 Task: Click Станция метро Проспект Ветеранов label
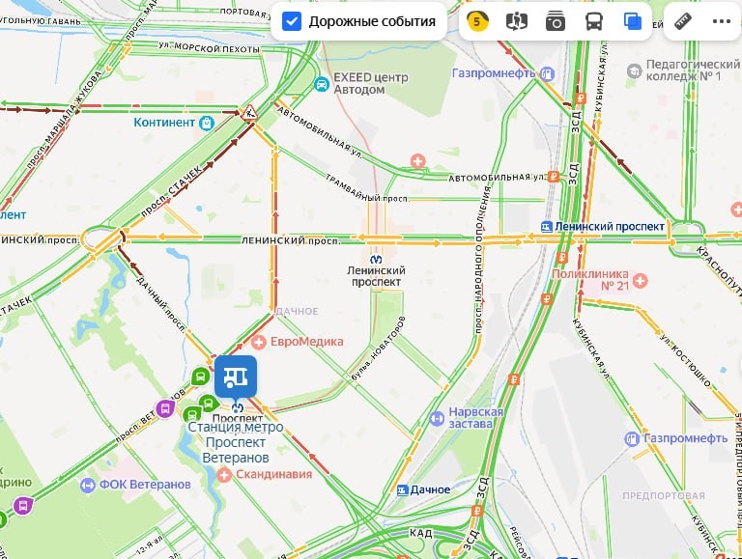(x=236, y=442)
